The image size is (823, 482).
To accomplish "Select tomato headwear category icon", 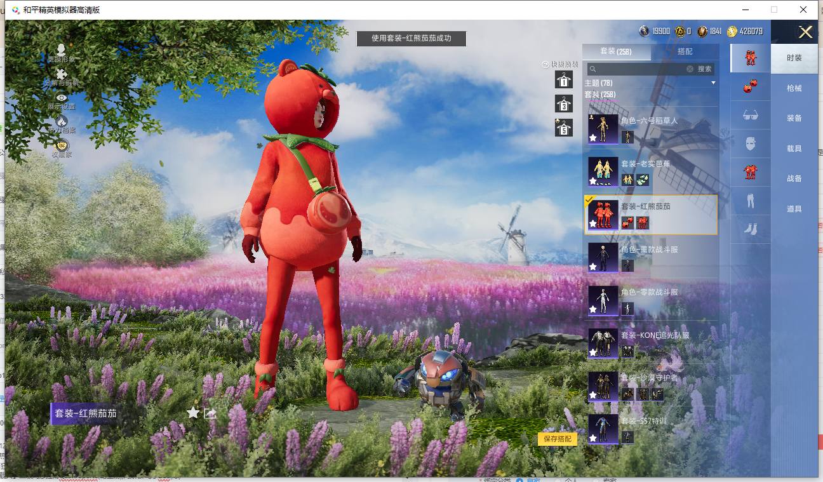I will point(751,86).
